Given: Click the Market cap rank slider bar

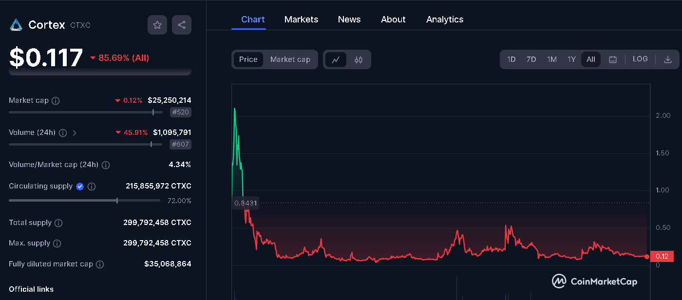Looking at the screenshot, I should coord(86,112).
